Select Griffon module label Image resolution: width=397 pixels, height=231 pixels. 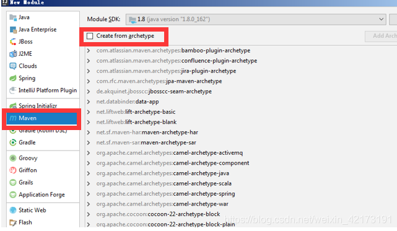[x=28, y=170]
